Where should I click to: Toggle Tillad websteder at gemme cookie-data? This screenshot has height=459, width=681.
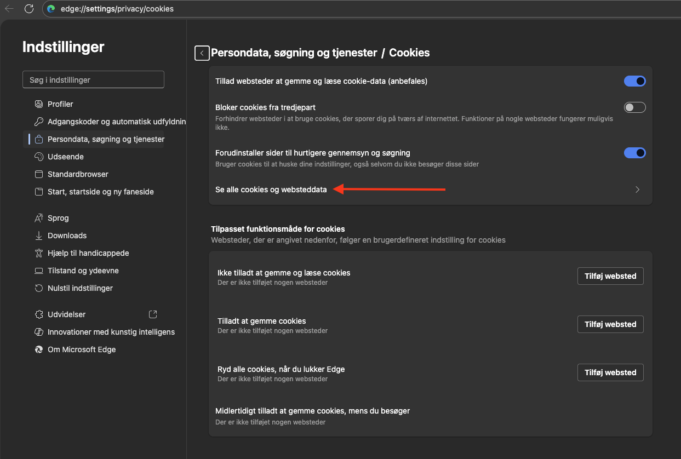coord(635,81)
